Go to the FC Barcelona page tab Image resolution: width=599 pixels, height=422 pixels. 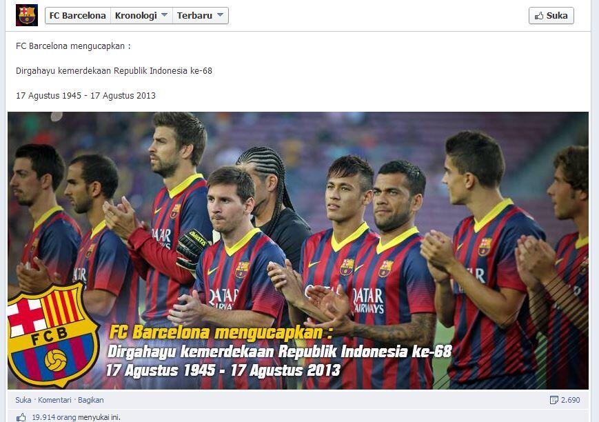coord(78,16)
